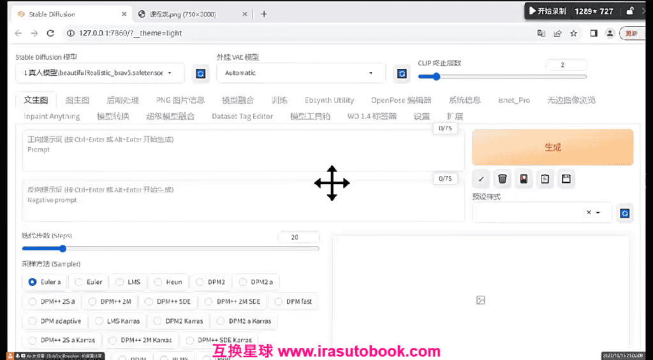The height and width of the screenshot is (360, 653).
Task: Open the Stable Diffusion model dropdown
Action: coord(100,73)
